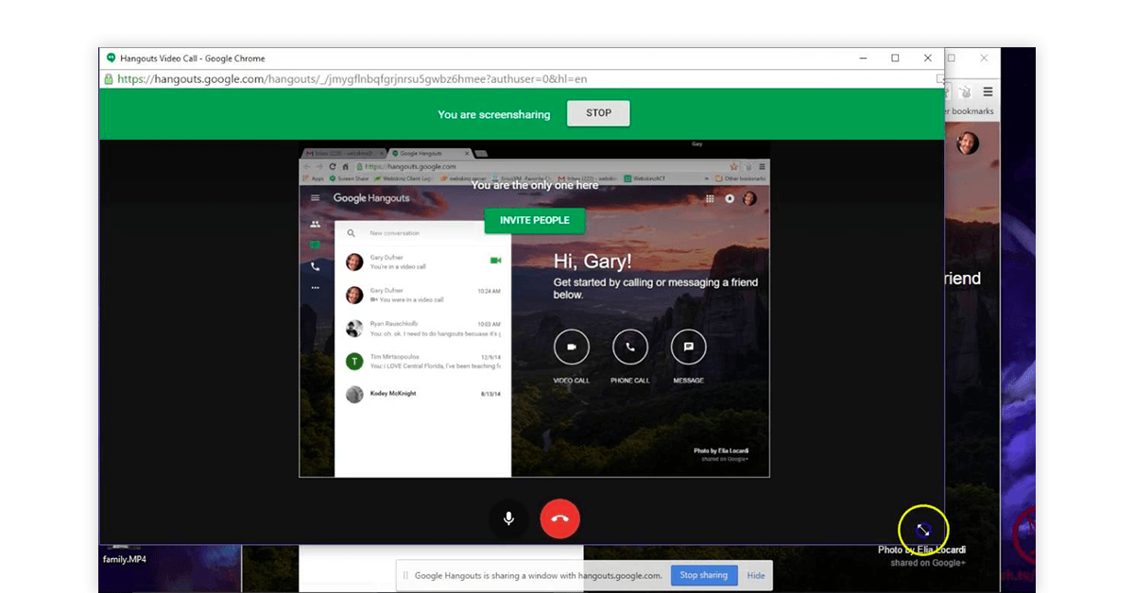1134x593 pixels.
Task: Click Tim Mirtsopoulos's green T avatar
Action: coord(354,361)
